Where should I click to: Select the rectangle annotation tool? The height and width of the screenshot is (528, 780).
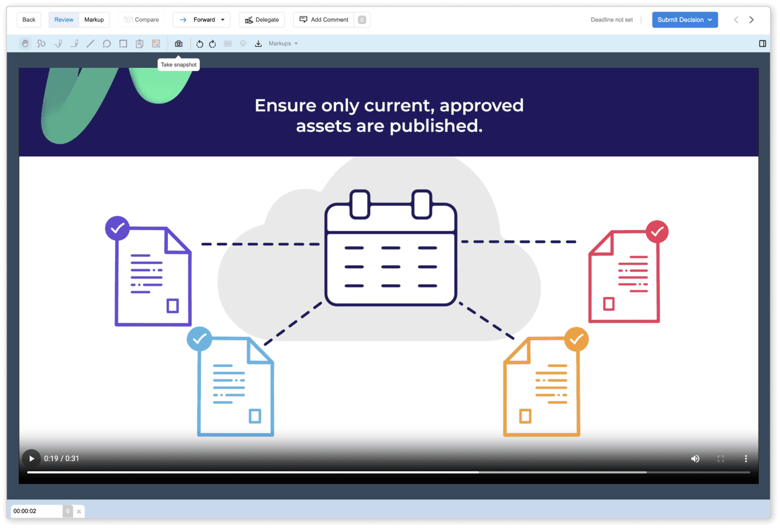(x=123, y=43)
